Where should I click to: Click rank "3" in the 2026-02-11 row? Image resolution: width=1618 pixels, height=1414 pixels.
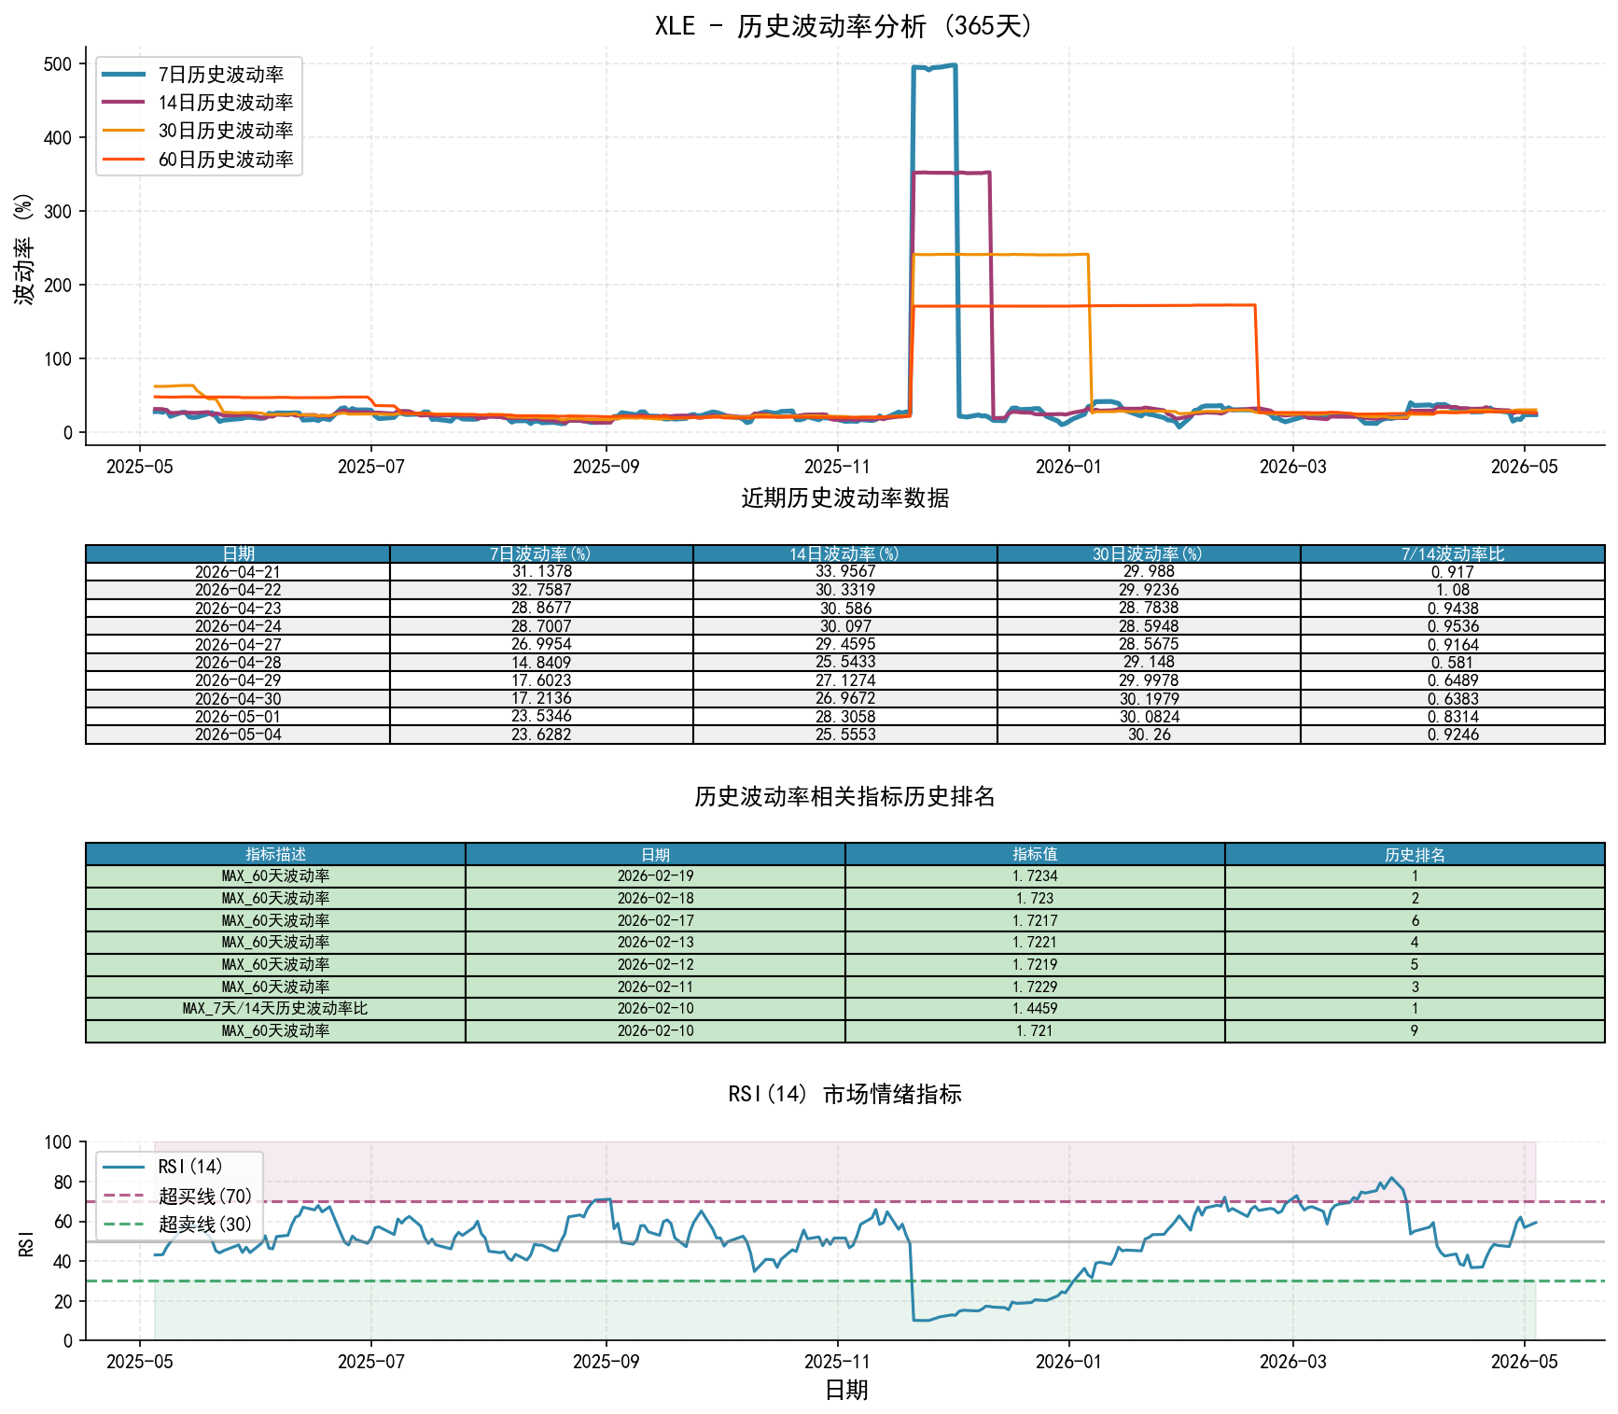(1415, 987)
